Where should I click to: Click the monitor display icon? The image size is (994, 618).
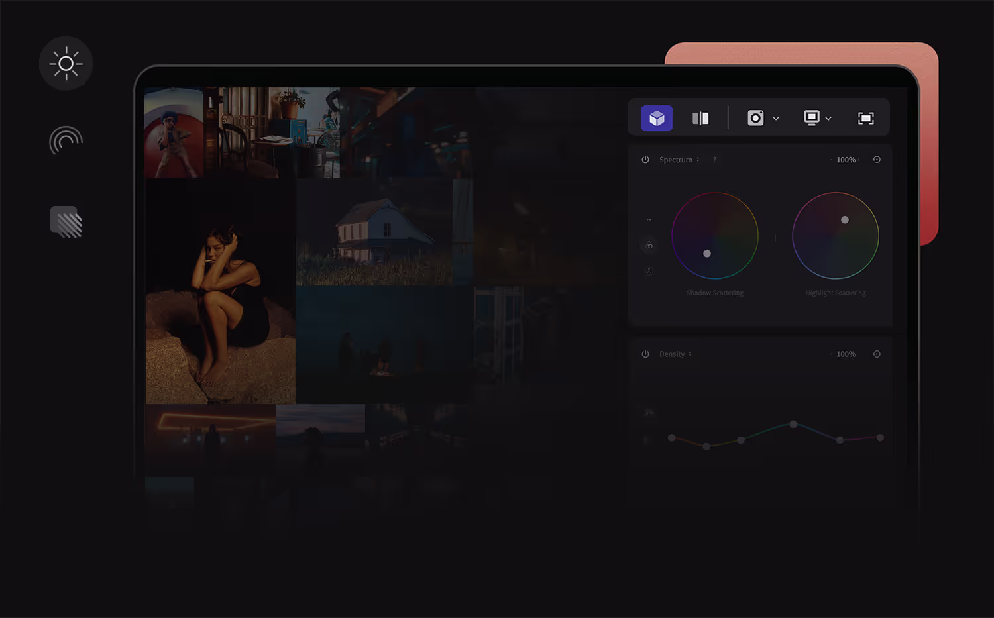click(x=812, y=118)
